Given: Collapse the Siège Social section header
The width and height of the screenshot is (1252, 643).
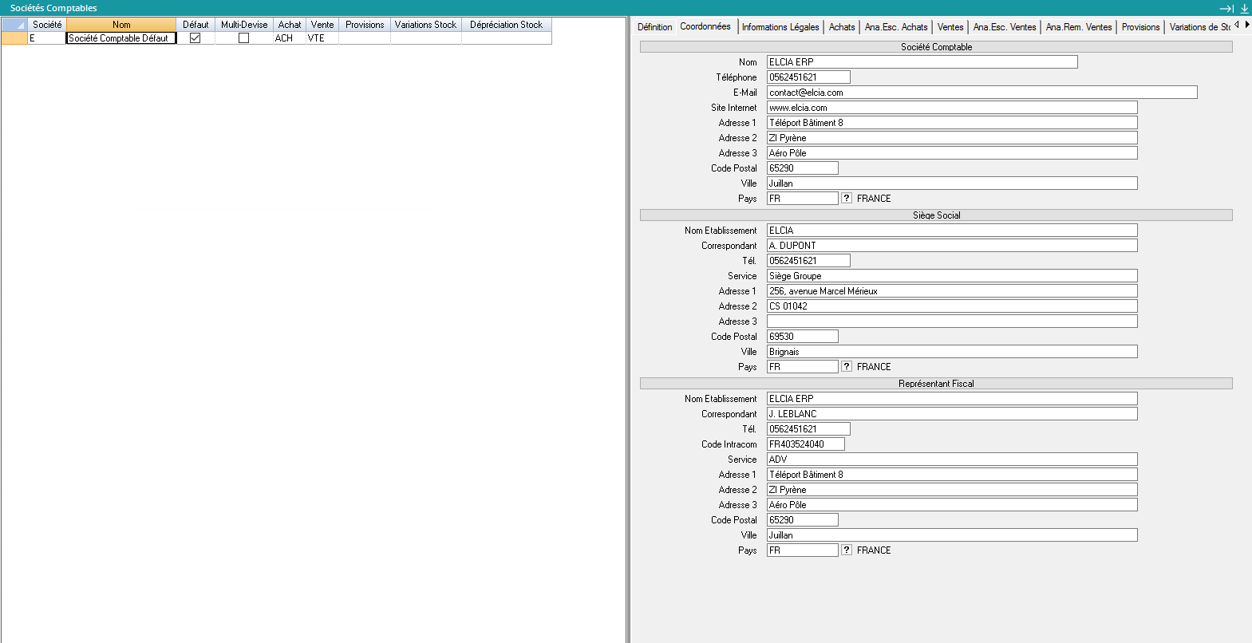Looking at the screenshot, I should (936, 215).
